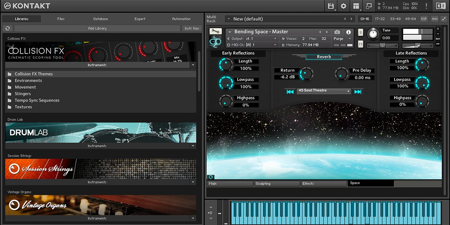This screenshot has height=225, width=450.
Task: Open the Sculpting tab
Action: (x=277, y=184)
